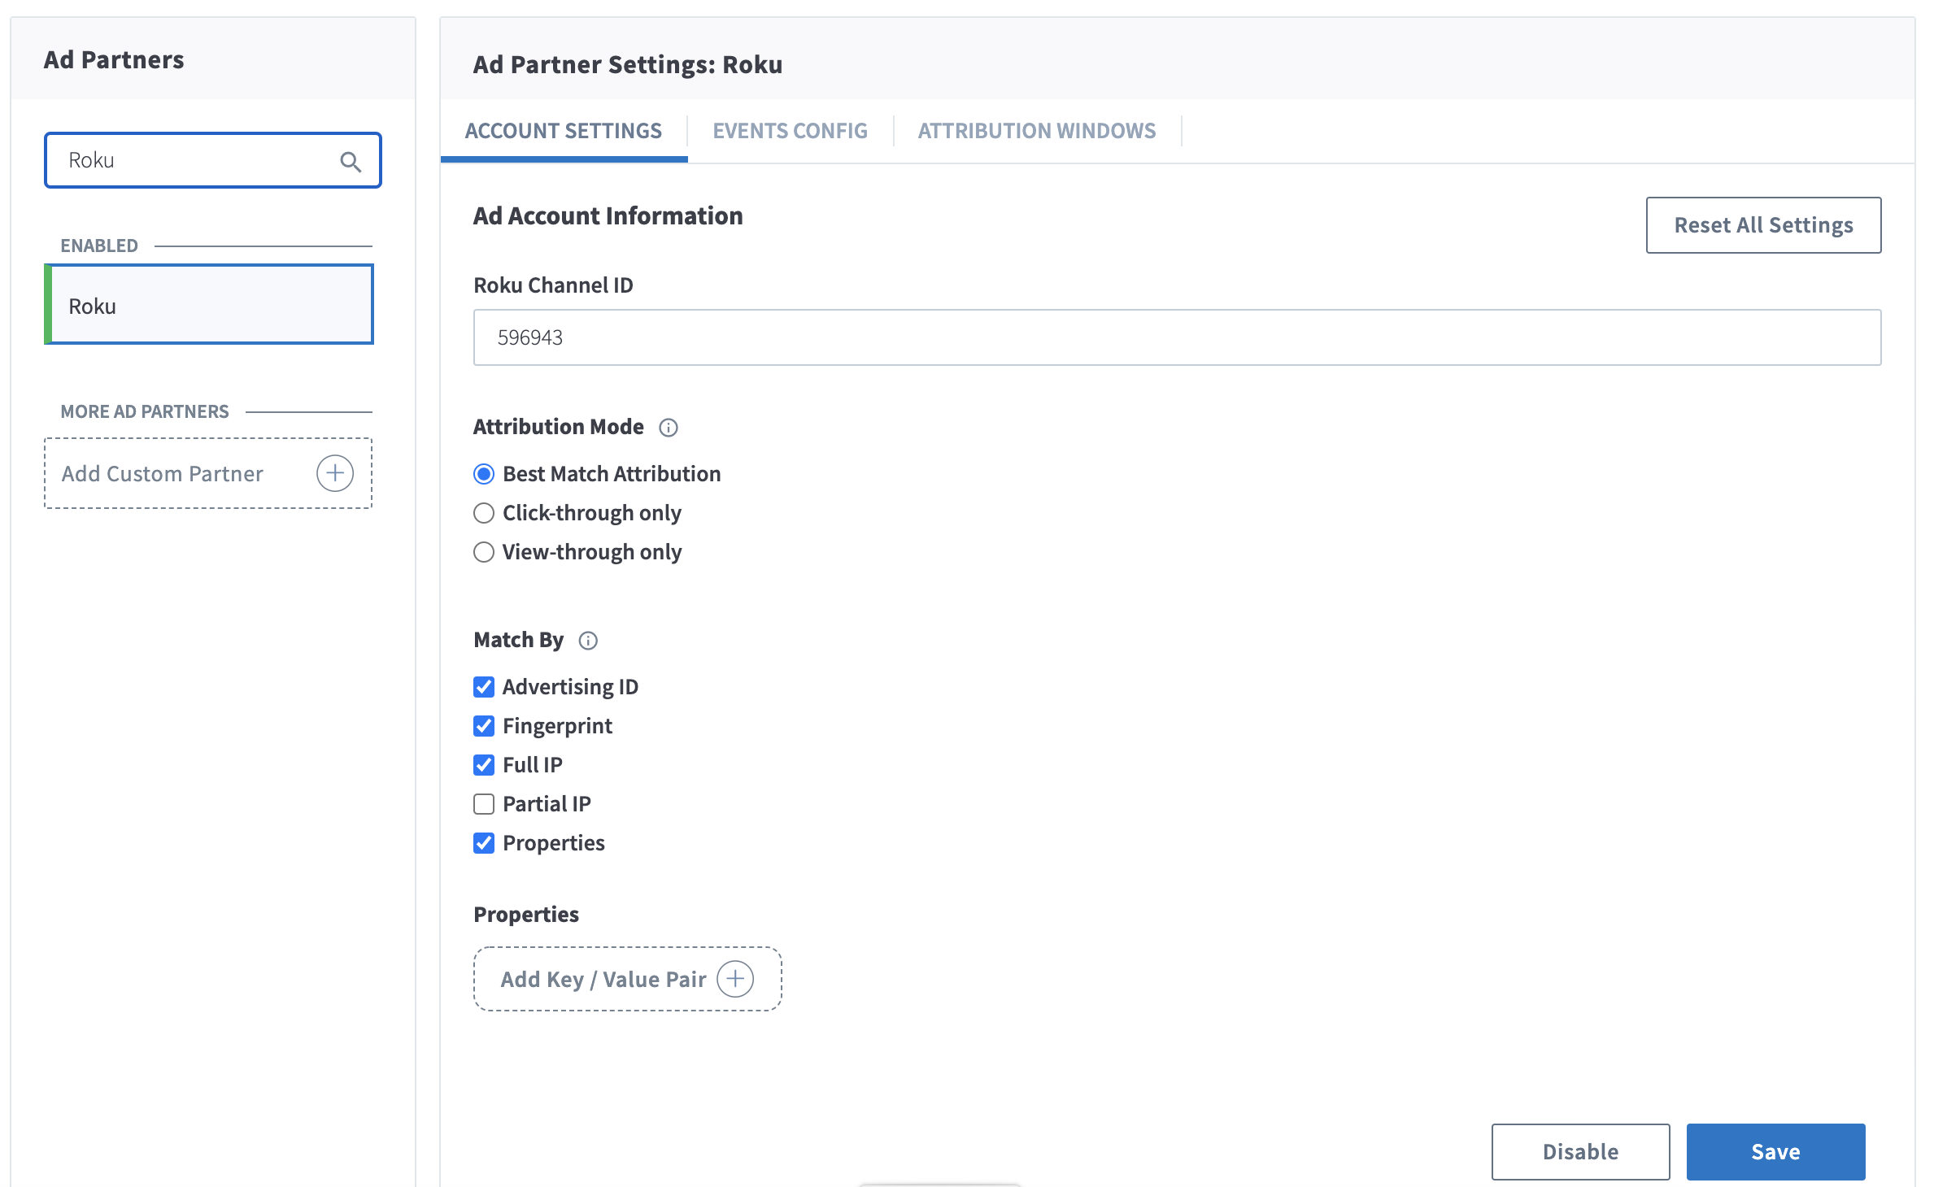1934x1187 pixels.
Task: Enable the Partial IP checkbox
Action: (x=484, y=804)
